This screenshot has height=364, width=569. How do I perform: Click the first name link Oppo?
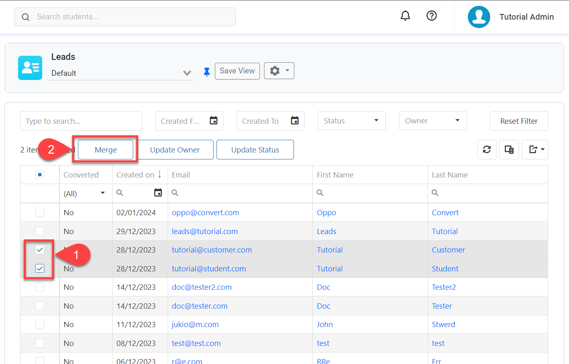(x=326, y=212)
